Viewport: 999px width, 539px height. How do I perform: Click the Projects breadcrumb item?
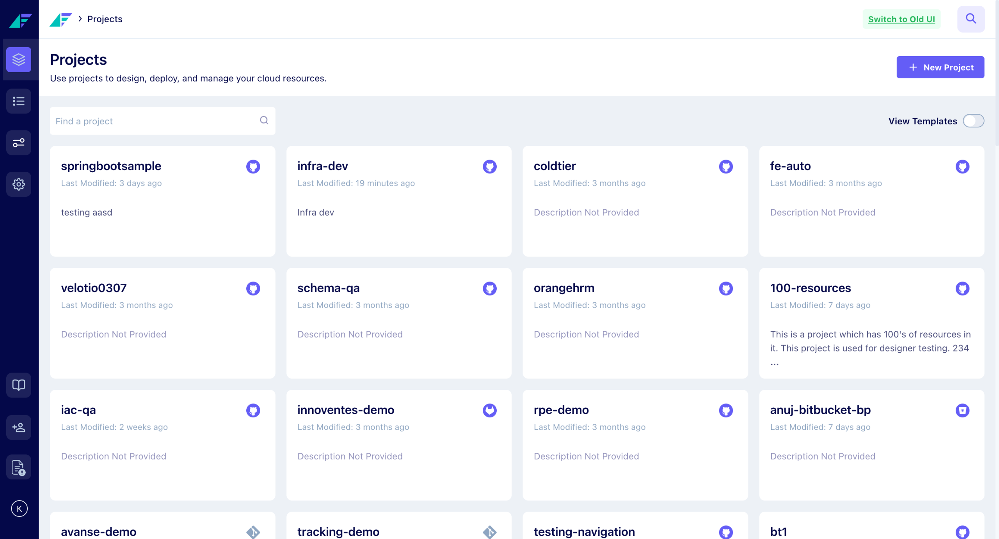[105, 19]
